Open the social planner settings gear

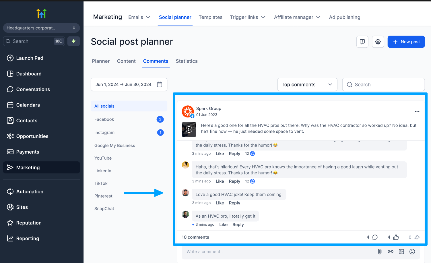[x=378, y=42]
